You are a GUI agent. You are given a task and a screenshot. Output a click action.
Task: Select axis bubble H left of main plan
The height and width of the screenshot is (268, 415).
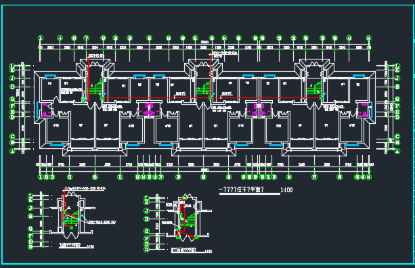pos(12,87)
